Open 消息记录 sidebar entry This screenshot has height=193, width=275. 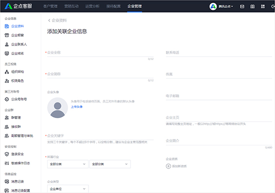[17, 181]
